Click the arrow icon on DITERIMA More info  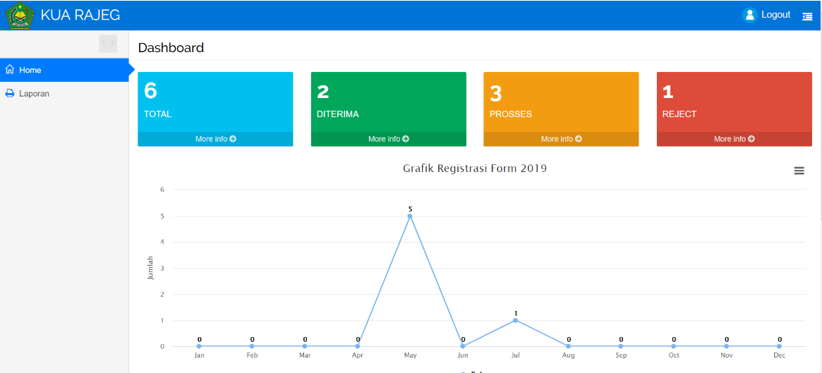coord(406,139)
